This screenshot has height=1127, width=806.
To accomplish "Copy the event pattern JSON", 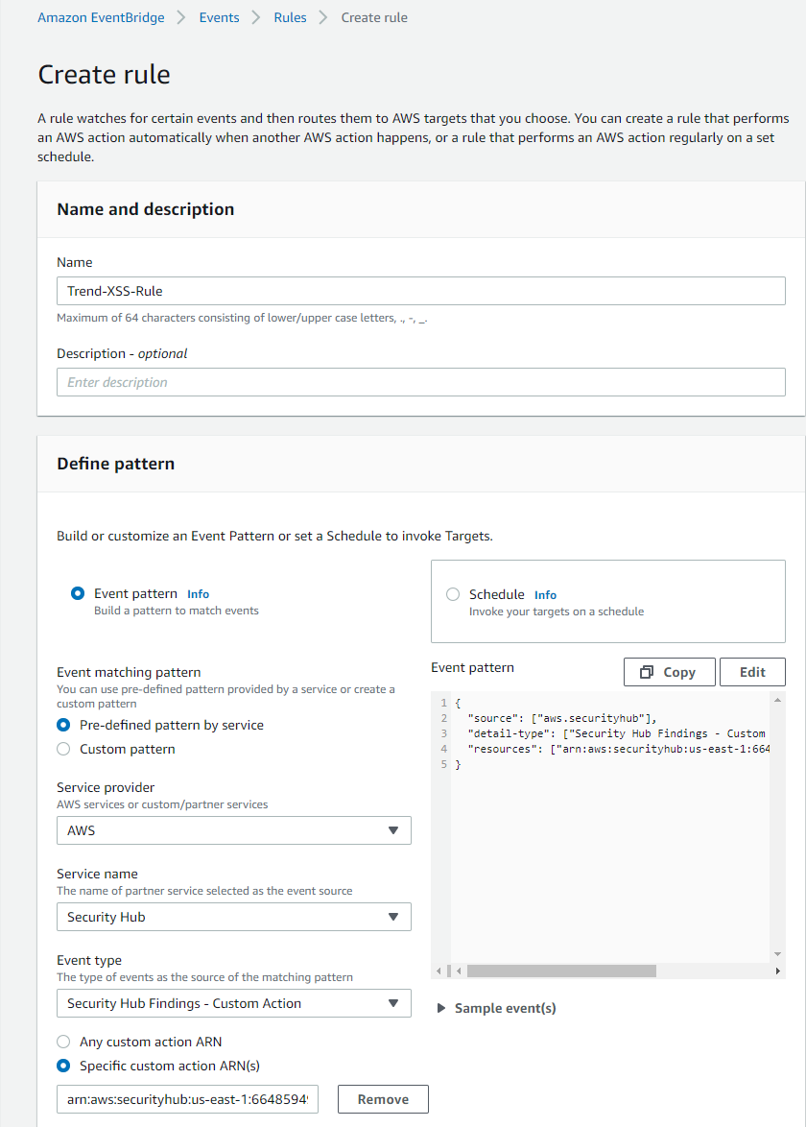I will [x=670, y=672].
